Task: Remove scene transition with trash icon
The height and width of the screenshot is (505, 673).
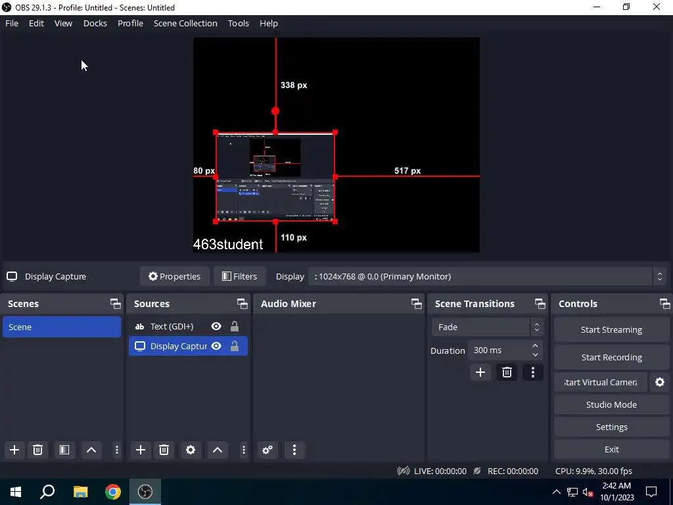Action: [507, 372]
